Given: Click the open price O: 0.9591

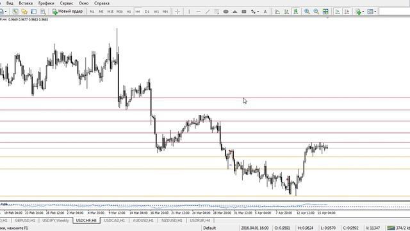Looking at the screenshot, I should coord(282,228).
